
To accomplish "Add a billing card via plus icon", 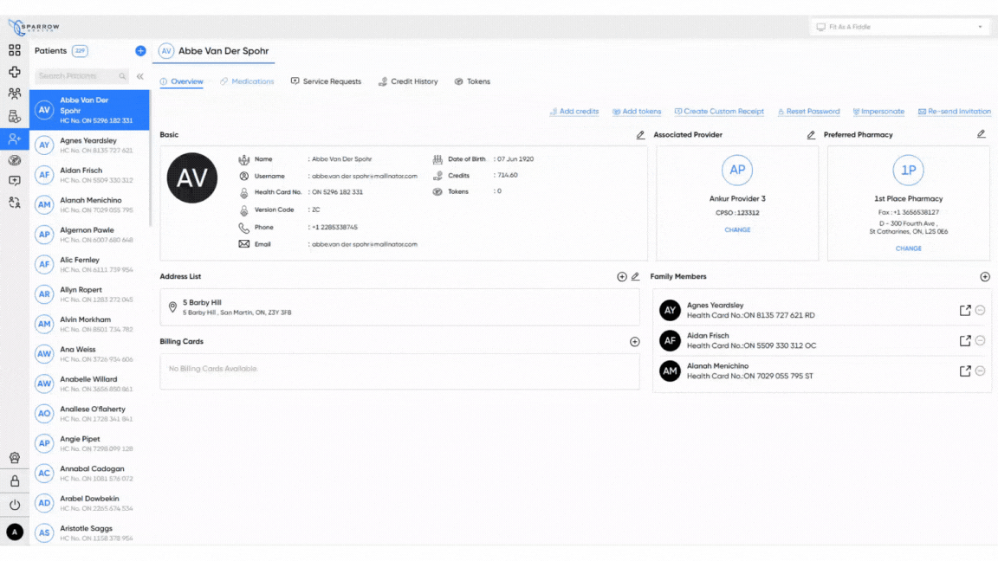I will pos(634,341).
